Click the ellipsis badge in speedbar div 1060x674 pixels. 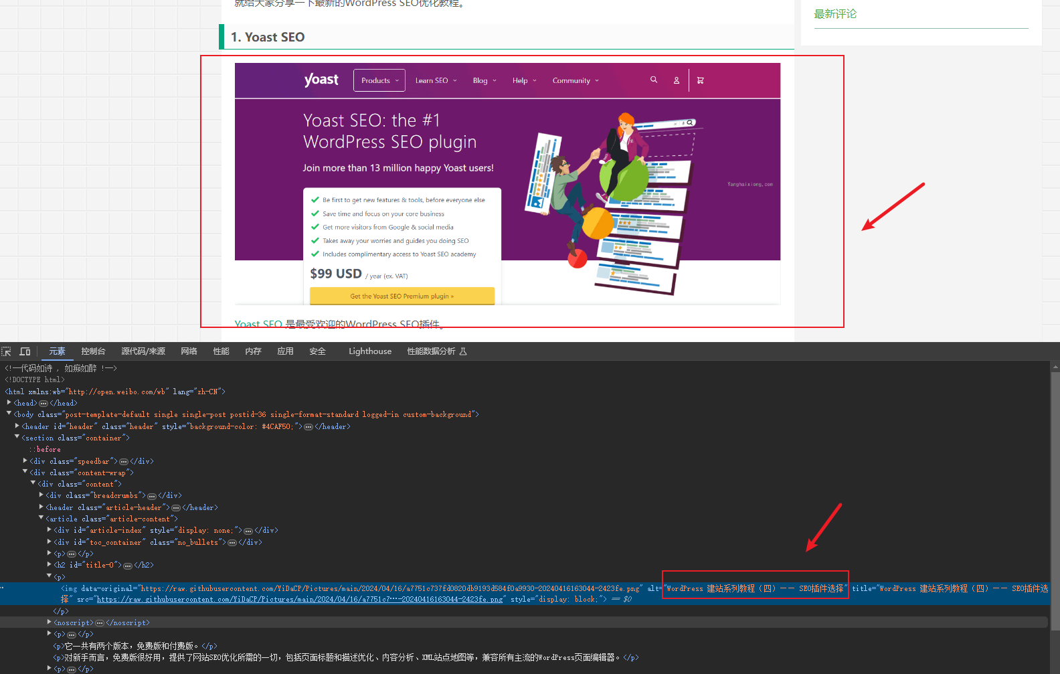coord(124,462)
